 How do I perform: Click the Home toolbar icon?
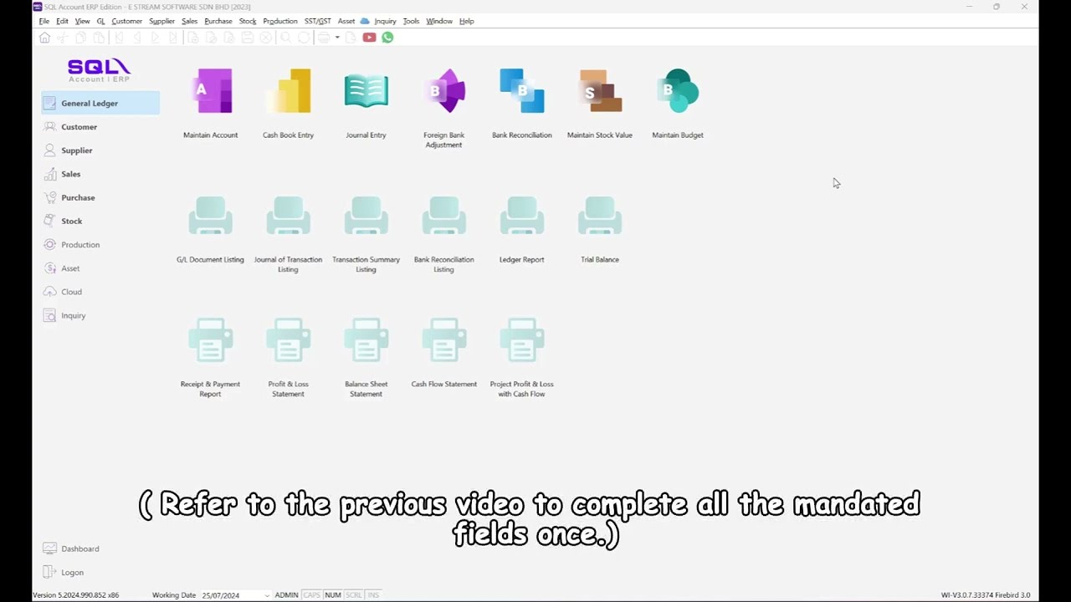(x=44, y=38)
